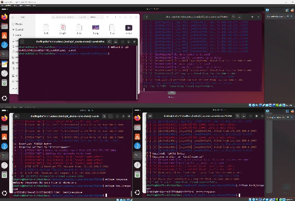This screenshot has height=201, width=295.
Task: Select the 5.txt file
Action: 112,29
